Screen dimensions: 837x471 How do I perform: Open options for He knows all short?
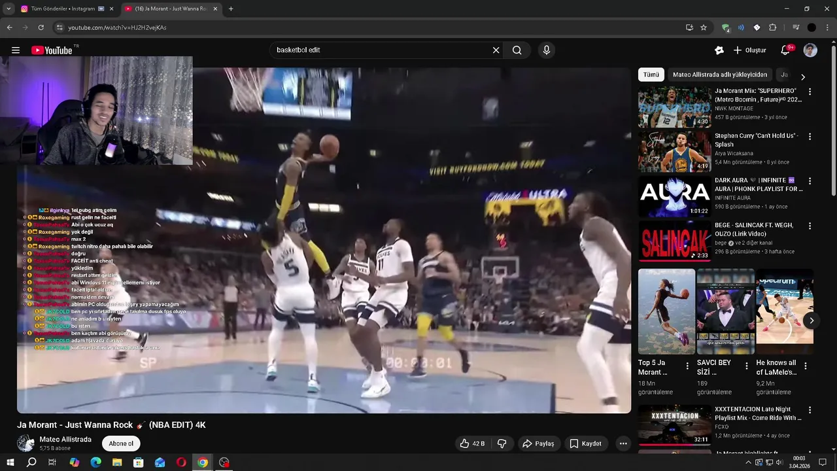pos(805,366)
